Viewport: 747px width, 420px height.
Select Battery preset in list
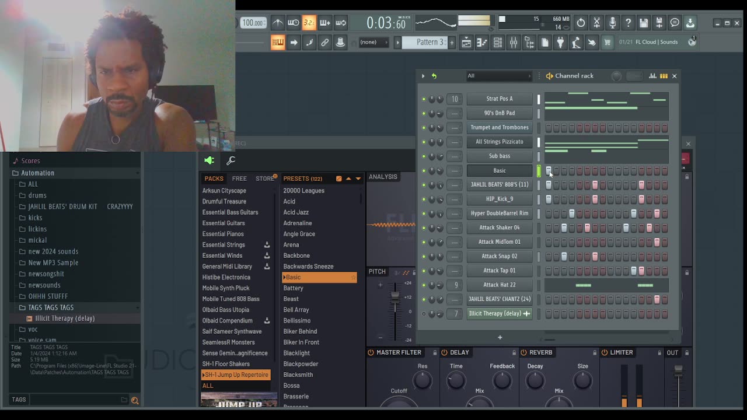point(293,288)
